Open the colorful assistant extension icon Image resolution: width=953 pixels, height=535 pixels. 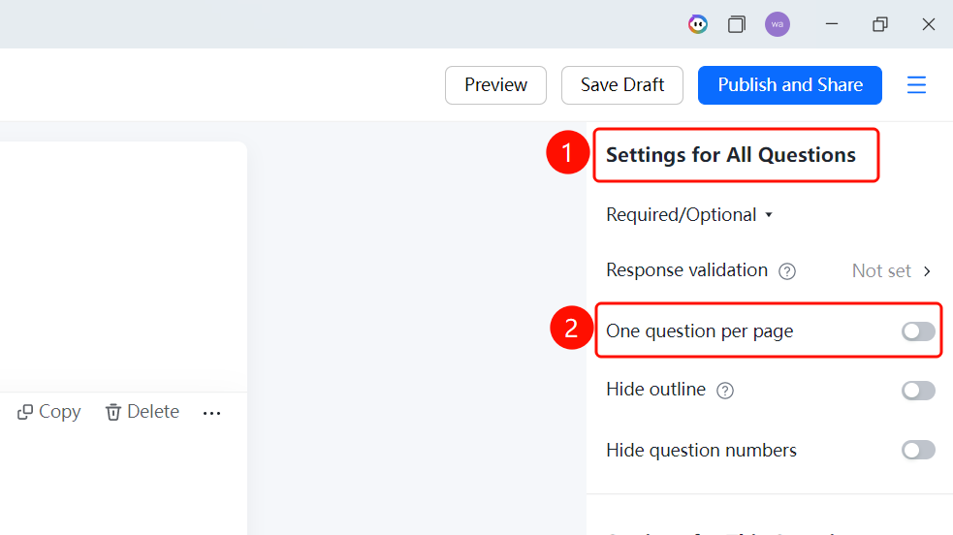698,24
